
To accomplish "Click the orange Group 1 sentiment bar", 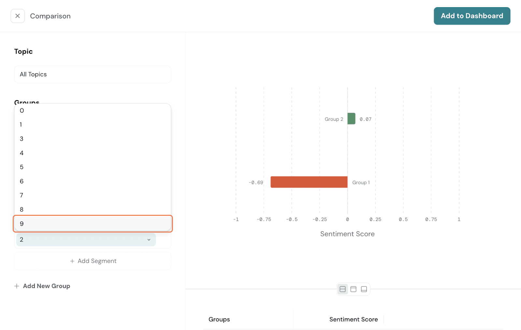I will point(309,182).
